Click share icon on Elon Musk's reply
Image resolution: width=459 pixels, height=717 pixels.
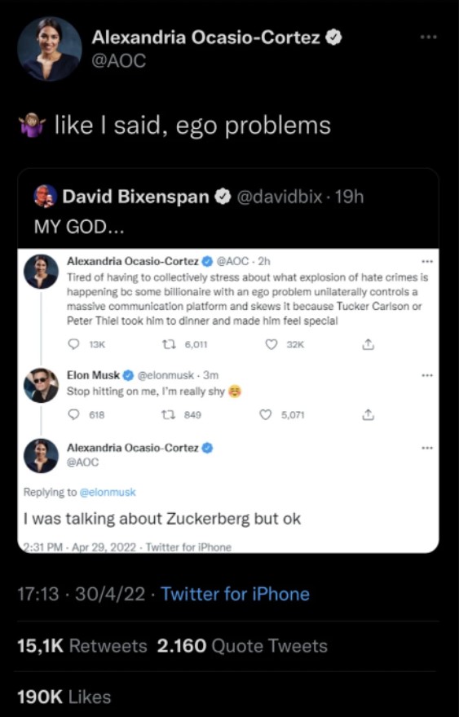[368, 414]
